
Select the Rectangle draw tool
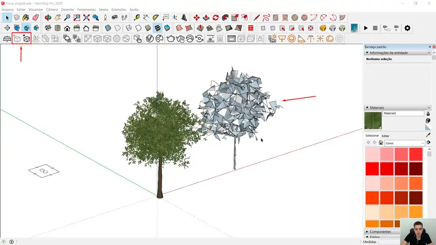[x=276, y=17]
